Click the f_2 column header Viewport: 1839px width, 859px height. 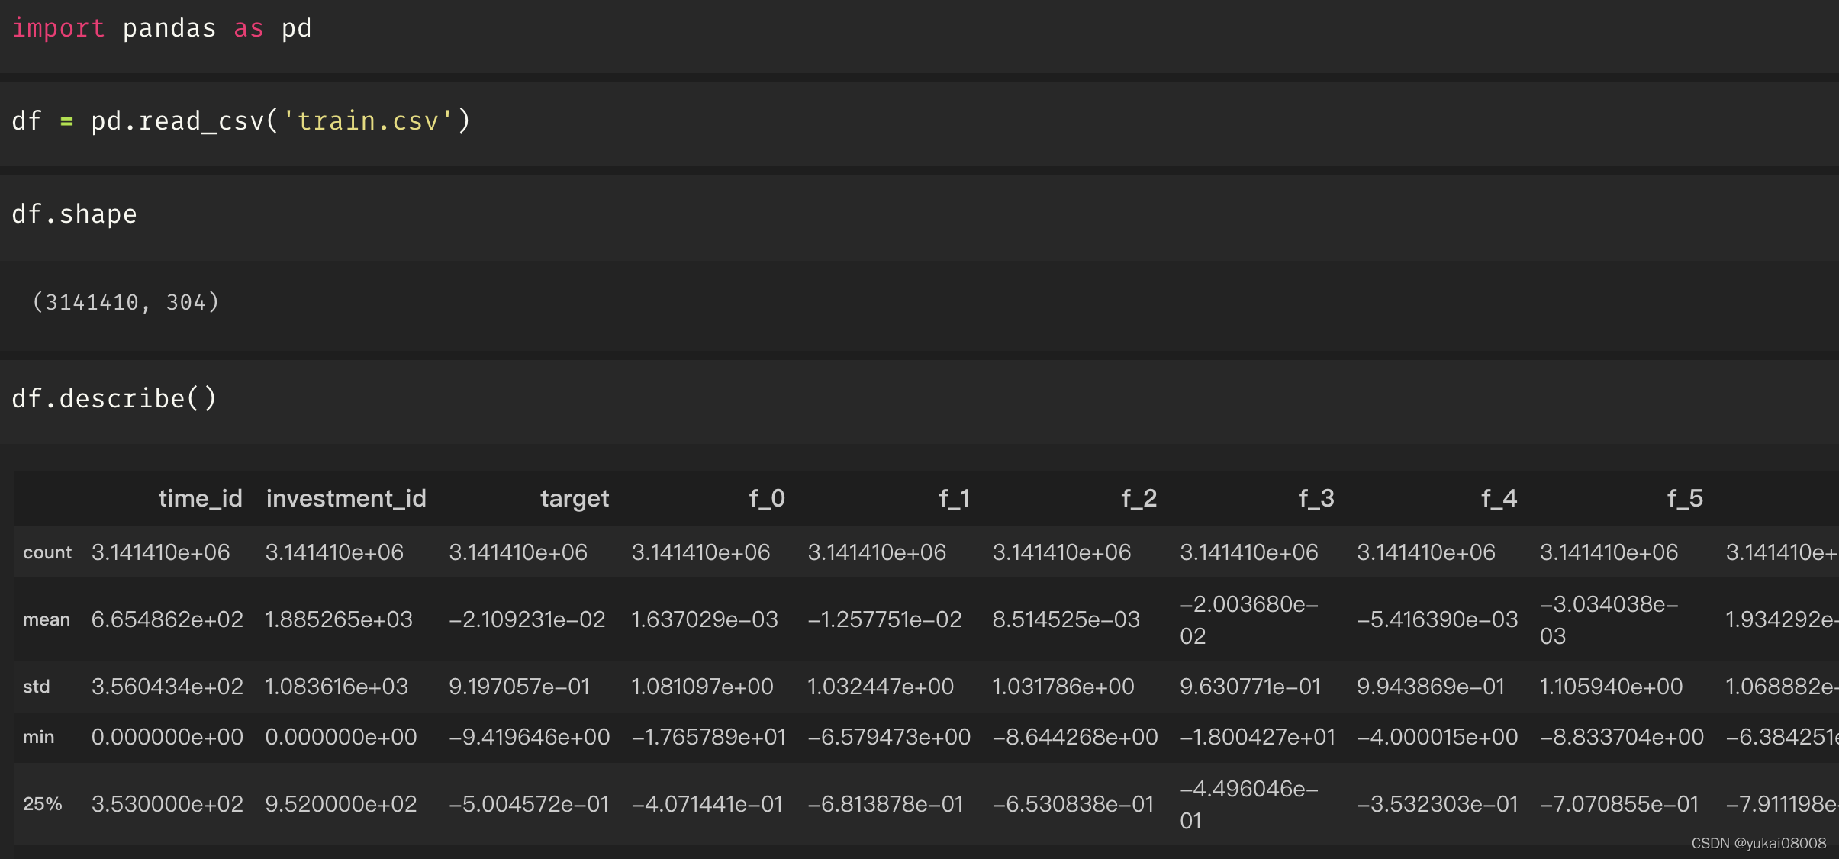[x=1139, y=498]
